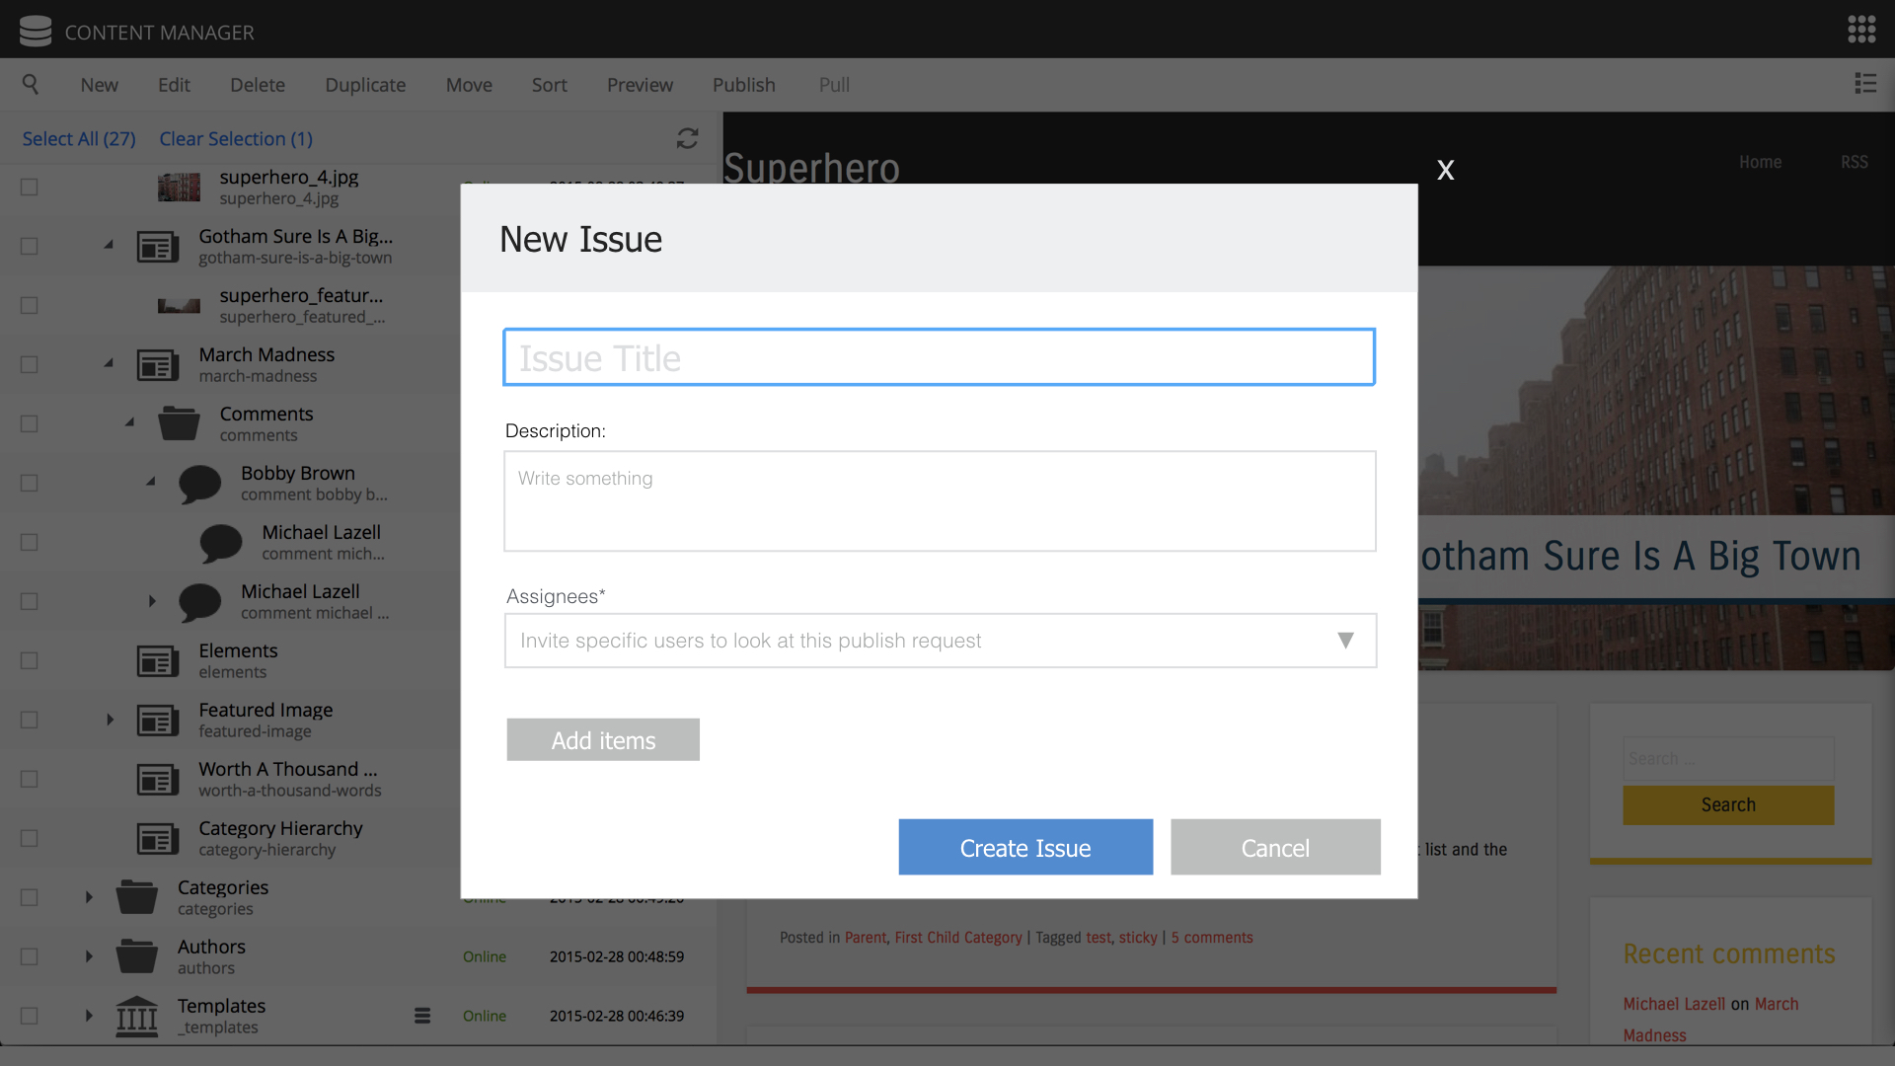Click the list view icon in toolbar
The image size is (1895, 1066).
[x=1865, y=84]
